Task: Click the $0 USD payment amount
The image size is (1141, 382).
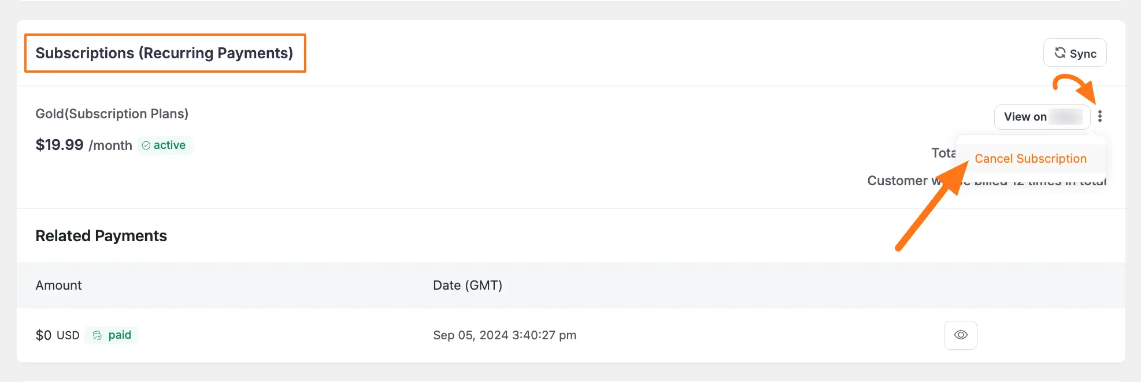Action: point(57,335)
